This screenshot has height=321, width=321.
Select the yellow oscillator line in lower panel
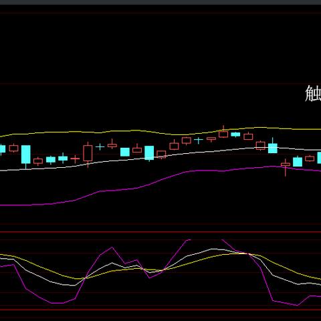(160, 266)
